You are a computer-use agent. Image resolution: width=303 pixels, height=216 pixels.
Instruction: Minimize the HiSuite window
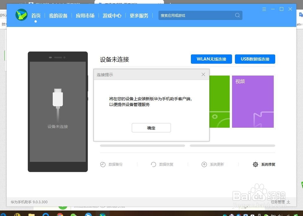(273, 9)
